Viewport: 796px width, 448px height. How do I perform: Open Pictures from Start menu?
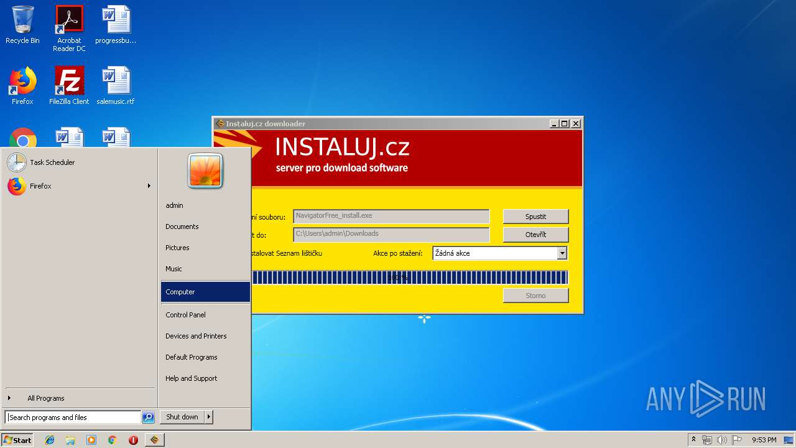[205, 248]
